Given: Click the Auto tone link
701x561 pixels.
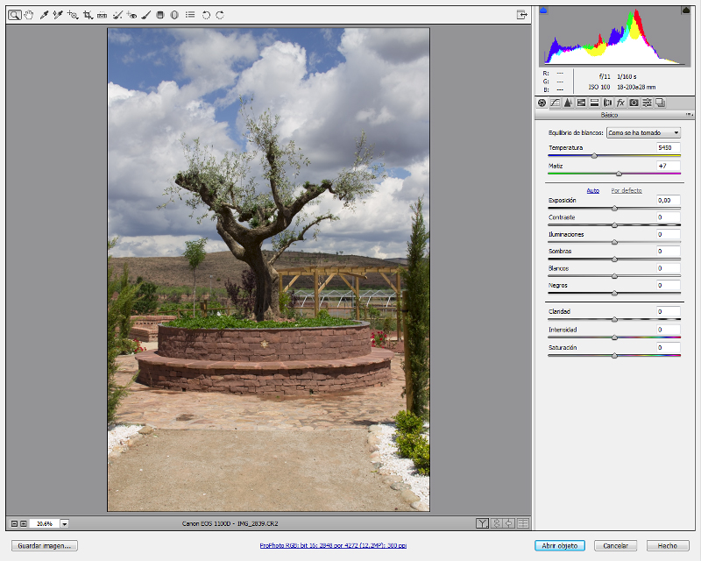Looking at the screenshot, I should tap(593, 190).
